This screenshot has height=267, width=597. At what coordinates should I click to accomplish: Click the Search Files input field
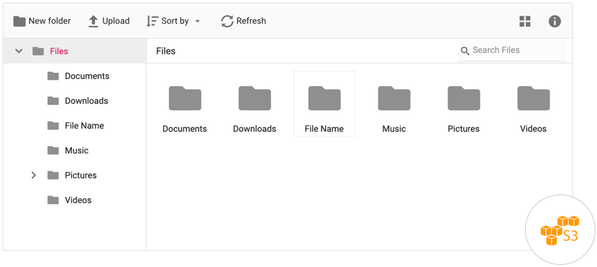[511, 50]
